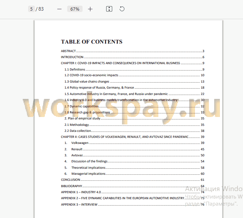The height and width of the screenshot is (218, 243).
Task: Go to the BIBLIOGRAPHY entry
Action: 132,186
